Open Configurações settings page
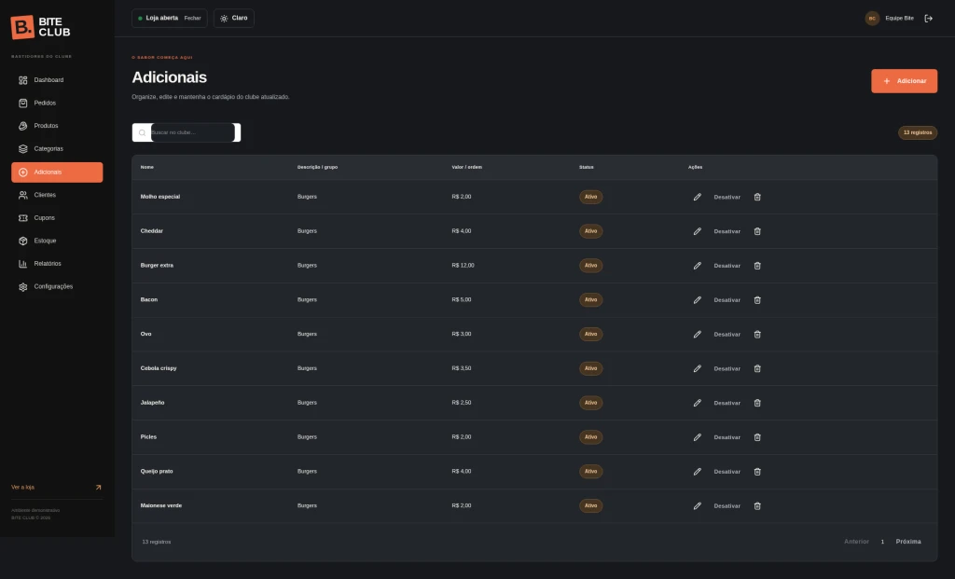The image size is (955, 579). pyautogui.click(x=57, y=287)
